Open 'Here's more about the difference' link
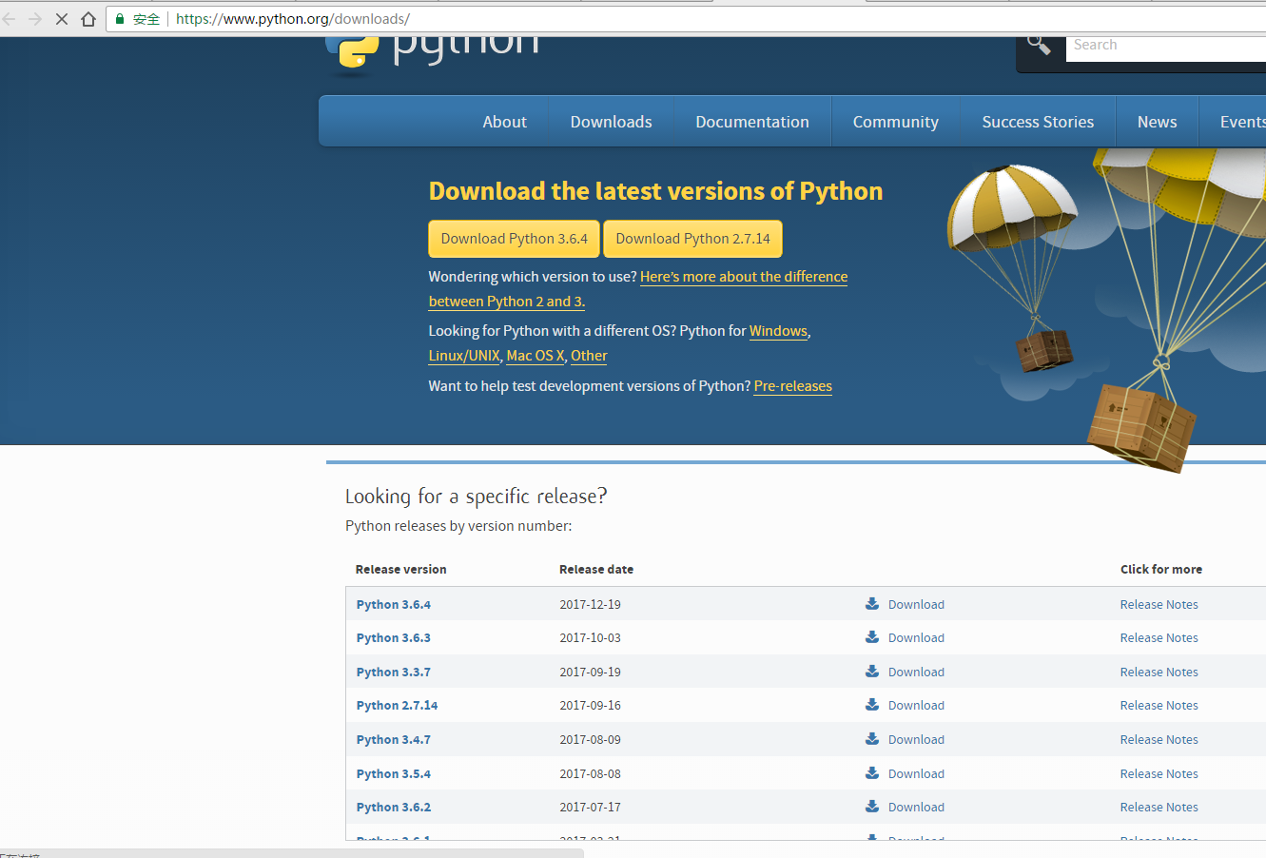This screenshot has height=858, width=1266. 744,277
